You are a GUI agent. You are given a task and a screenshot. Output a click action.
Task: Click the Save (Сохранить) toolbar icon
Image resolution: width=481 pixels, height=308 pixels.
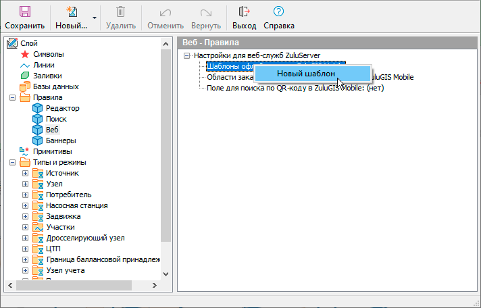pyautogui.click(x=24, y=12)
